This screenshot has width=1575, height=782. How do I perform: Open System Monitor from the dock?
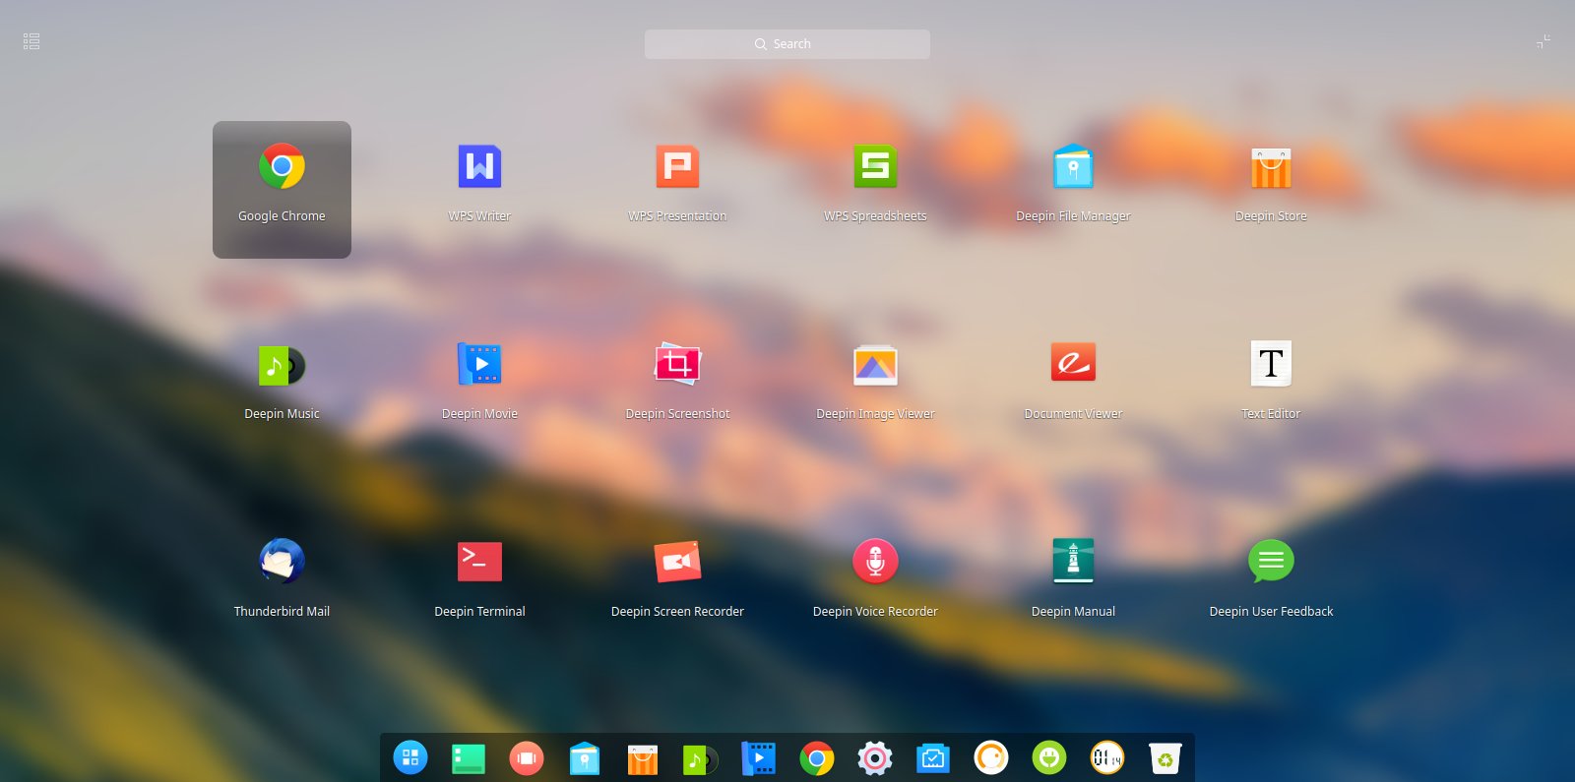[x=933, y=758]
